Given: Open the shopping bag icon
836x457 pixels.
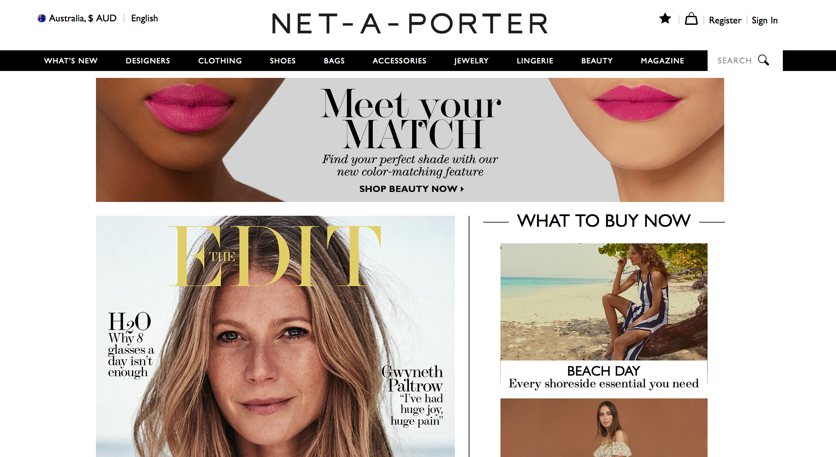Looking at the screenshot, I should 691,19.
